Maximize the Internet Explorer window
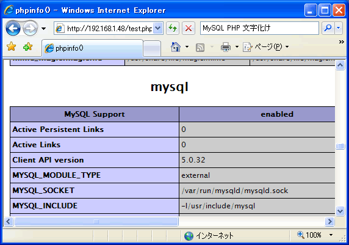This screenshot has height=245, width=349. coord(325,10)
